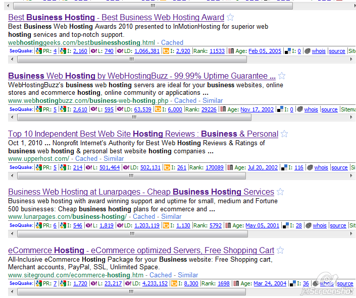
Task: Click Google PR icon in siteground SeoQuake bar
Action: (39, 284)
